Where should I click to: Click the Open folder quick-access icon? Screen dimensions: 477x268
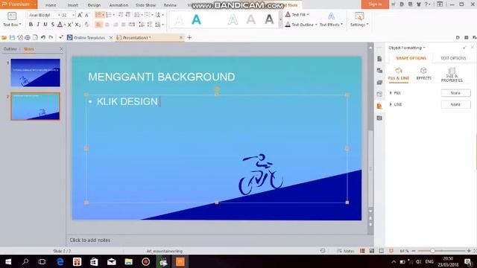4,38
